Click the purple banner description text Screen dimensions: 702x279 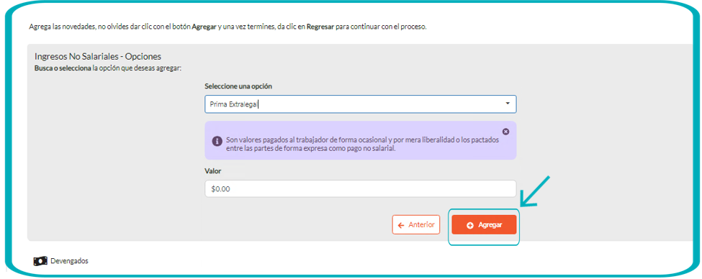point(363,144)
